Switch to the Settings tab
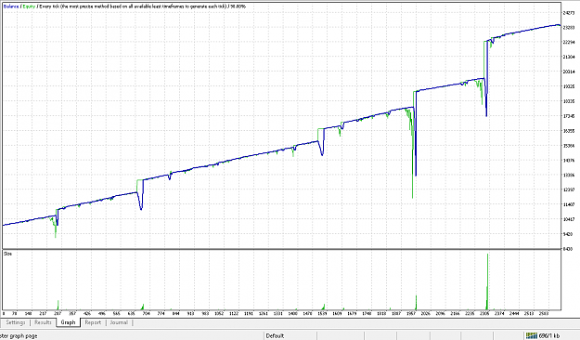The image size is (580, 340). click(16, 322)
